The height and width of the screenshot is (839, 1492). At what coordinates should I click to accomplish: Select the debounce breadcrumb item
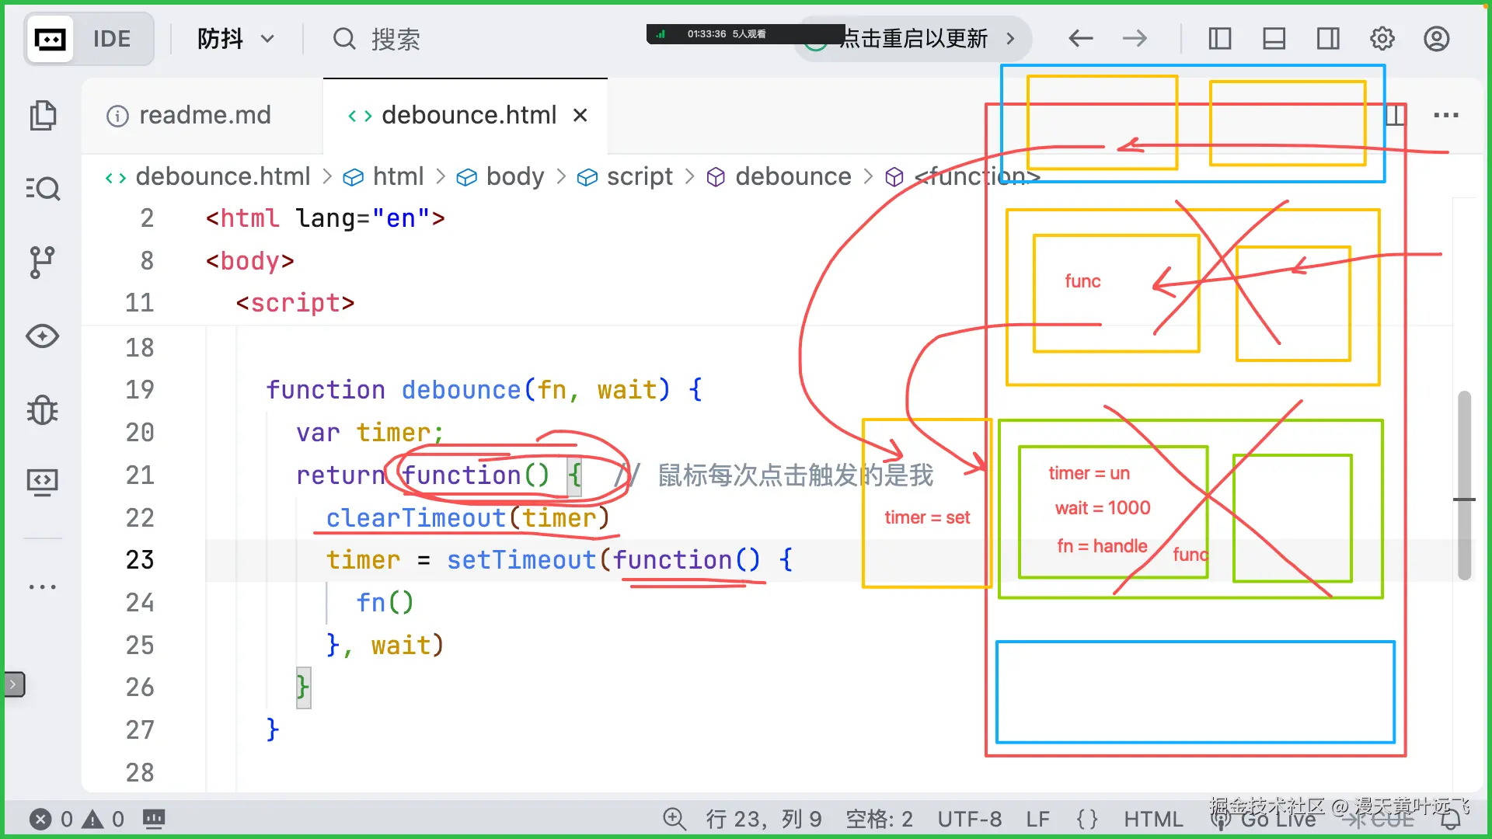click(793, 177)
